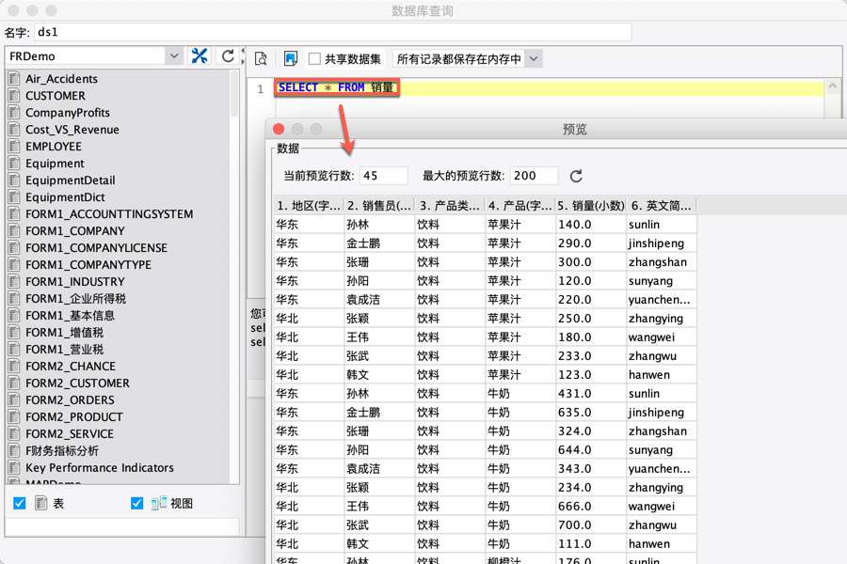
Task: Click the SQL preview magnifier icon
Action: [261, 58]
